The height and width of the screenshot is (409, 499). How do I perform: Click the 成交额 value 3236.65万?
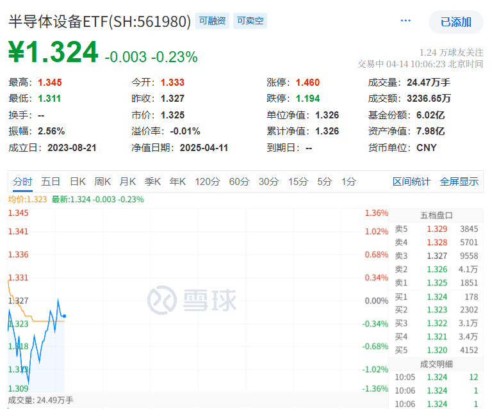tap(429, 99)
